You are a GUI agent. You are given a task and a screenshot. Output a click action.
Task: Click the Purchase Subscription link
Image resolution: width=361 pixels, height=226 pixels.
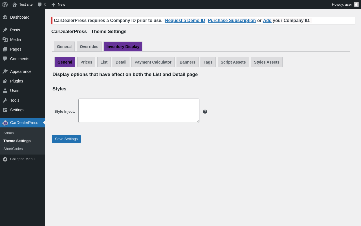pyautogui.click(x=232, y=21)
